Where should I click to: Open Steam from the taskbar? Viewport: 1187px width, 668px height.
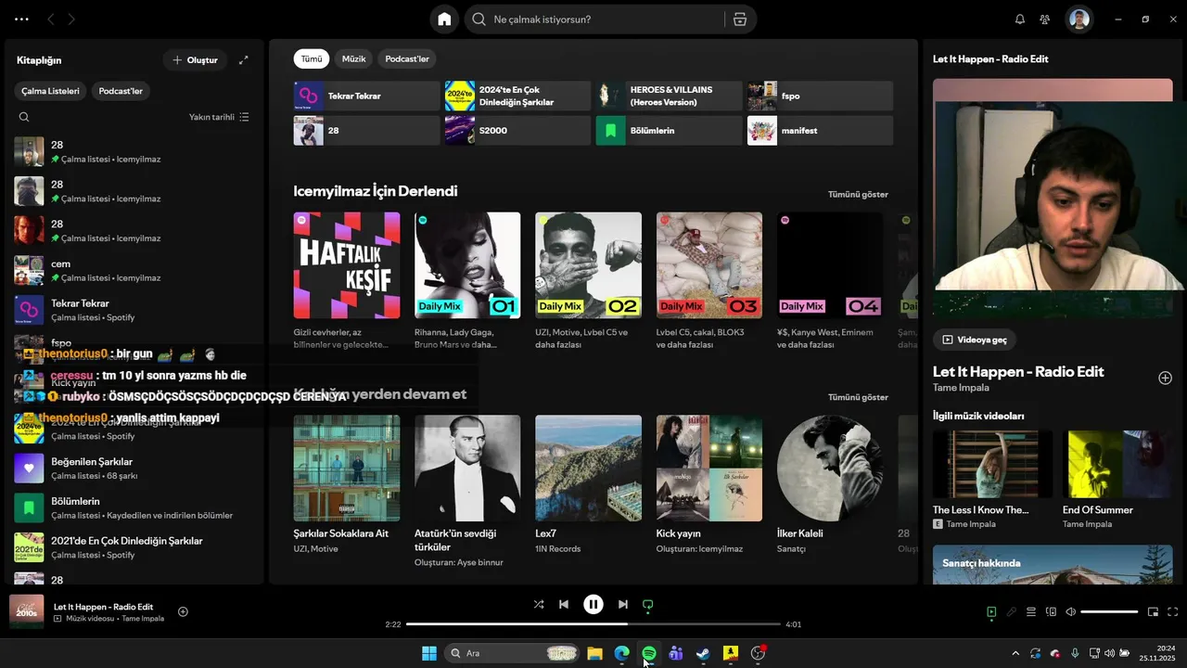click(x=704, y=653)
